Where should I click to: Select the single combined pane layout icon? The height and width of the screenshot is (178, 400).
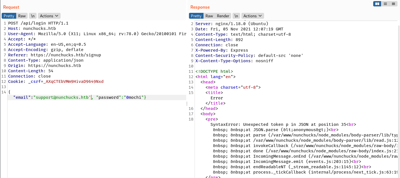[393, 4]
